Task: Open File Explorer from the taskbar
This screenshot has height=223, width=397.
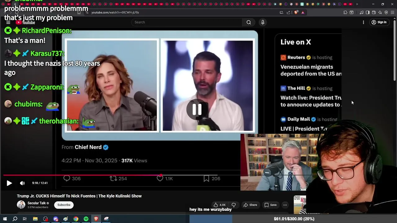Action: pyautogui.click(x=35, y=219)
